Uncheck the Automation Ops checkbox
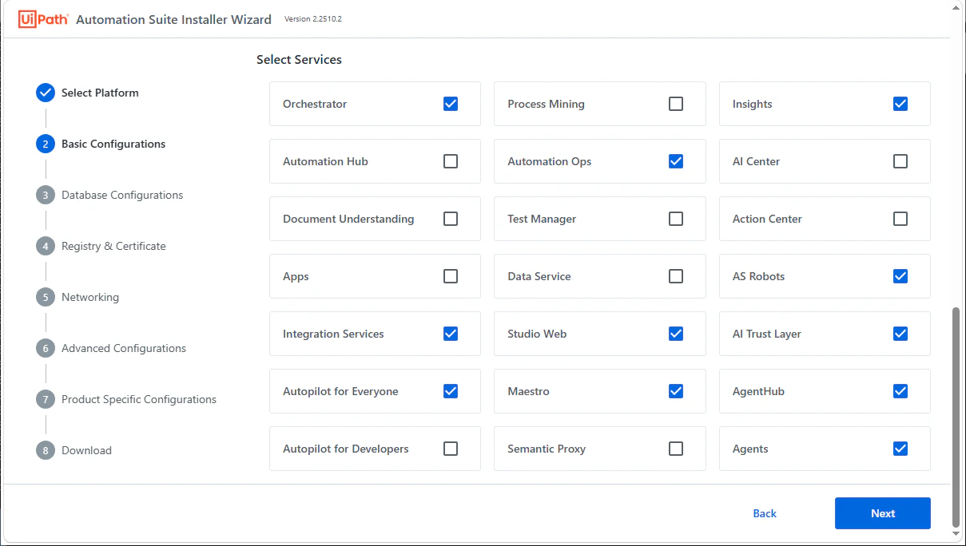 coord(676,161)
